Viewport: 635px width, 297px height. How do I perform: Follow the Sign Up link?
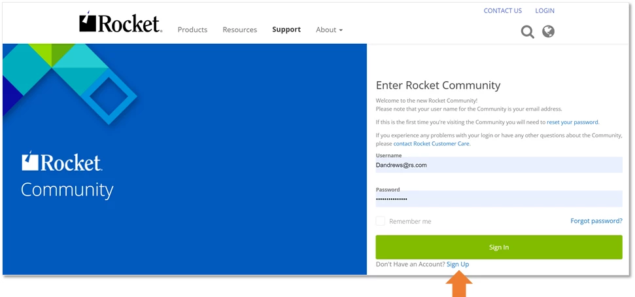(x=458, y=264)
